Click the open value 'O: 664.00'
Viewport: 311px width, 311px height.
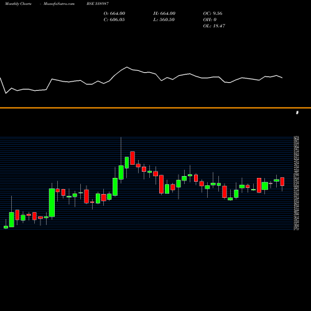pyautogui.click(x=114, y=14)
